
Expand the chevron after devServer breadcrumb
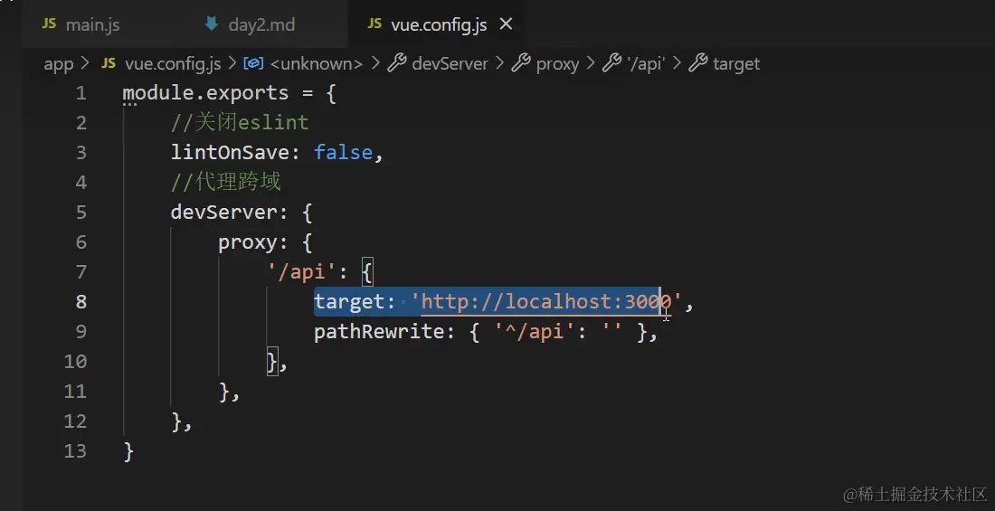pos(500,64)
